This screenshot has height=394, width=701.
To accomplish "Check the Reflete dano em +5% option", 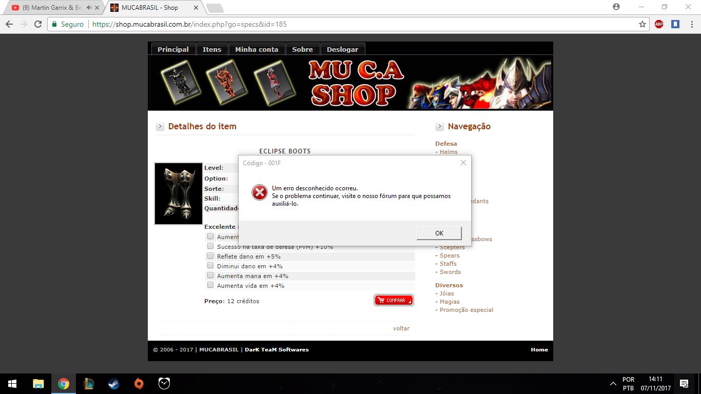I will point(210,256).
